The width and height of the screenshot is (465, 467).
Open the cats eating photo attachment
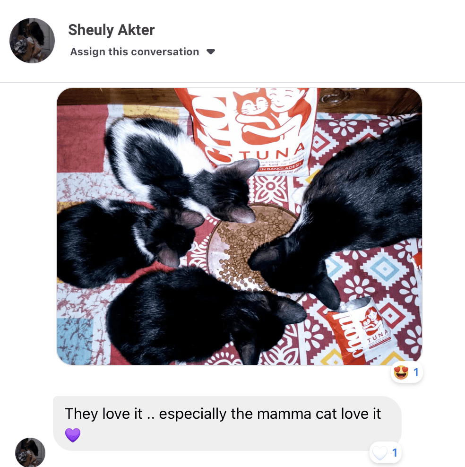click(x=239, y=226)
